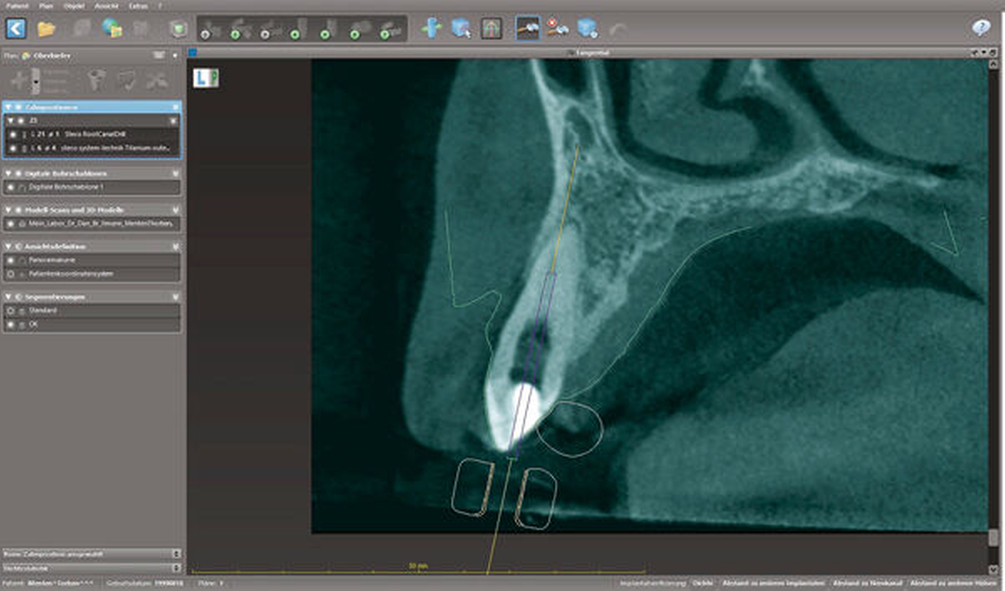Open the Patient menu

point(17,6)
